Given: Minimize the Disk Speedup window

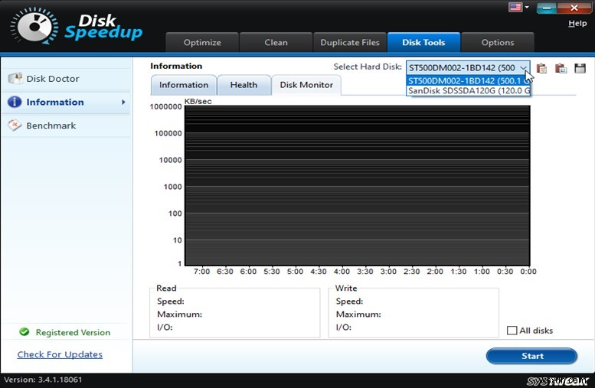Looking at the screenshot, I should 547,8.
